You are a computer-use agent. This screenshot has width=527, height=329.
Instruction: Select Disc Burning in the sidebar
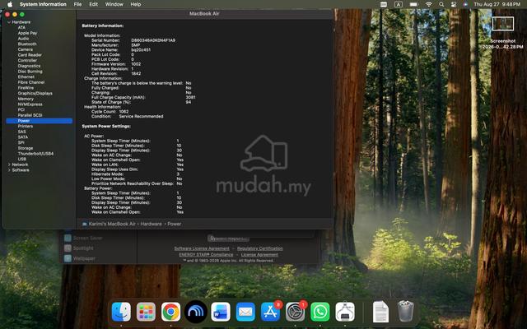(x=30, y=72)
